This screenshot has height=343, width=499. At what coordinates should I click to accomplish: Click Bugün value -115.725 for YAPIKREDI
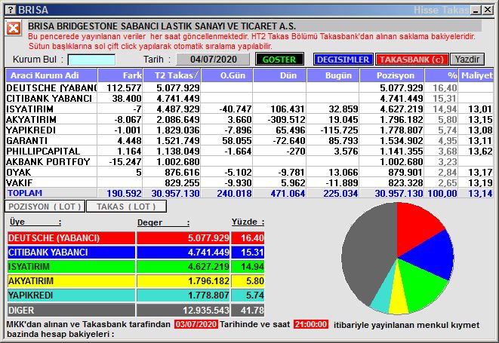(x=339, y=130)
